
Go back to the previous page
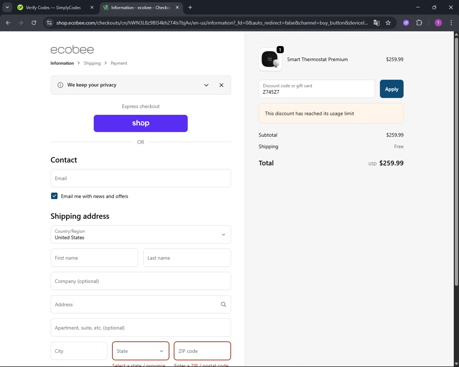(8, 23)
